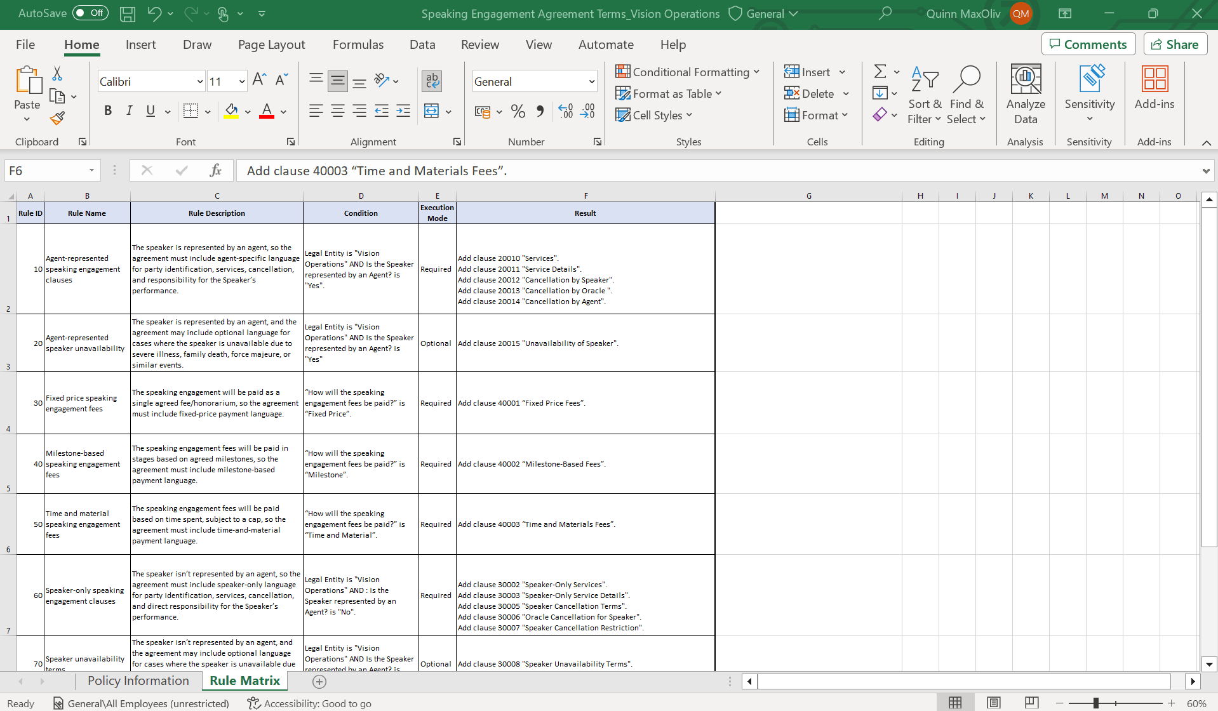Apply red Font Color swatch
The width and height of the screenshot is (1218, 711).
click(267, 112)
